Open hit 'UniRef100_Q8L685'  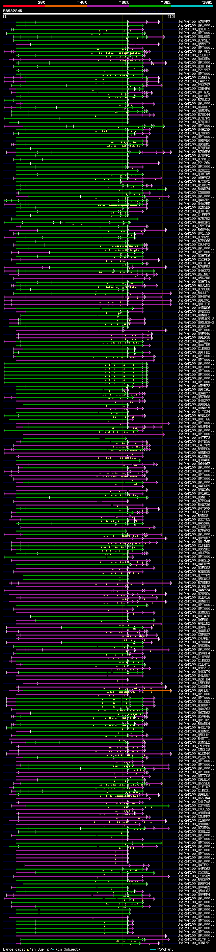(194, 36)
